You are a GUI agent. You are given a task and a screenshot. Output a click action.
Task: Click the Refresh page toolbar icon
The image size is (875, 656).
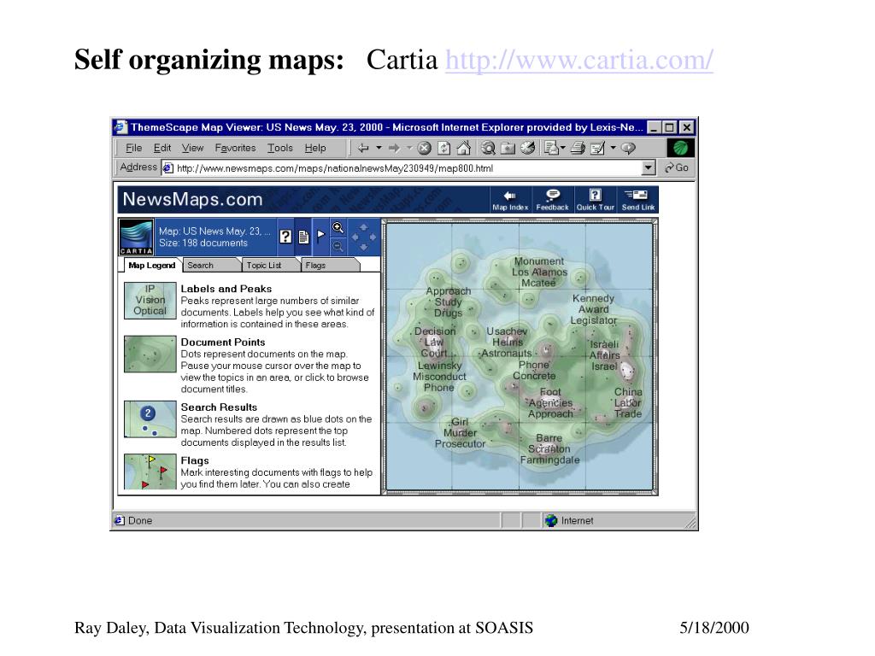(444, 149)
